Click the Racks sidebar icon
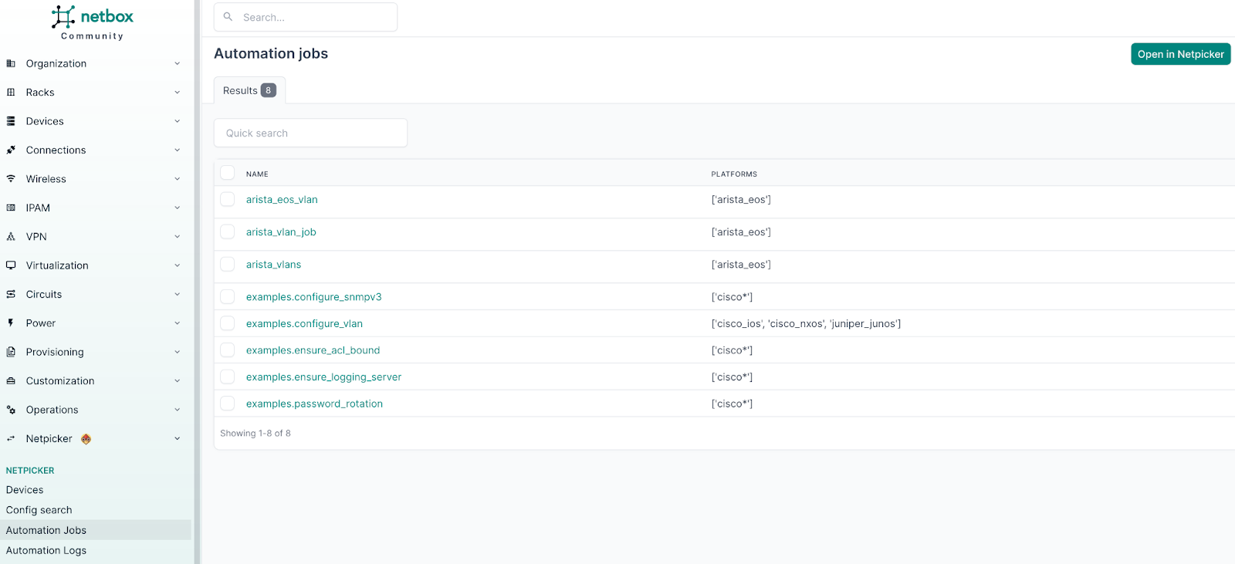1235x564 pixels. coord(11,93)
